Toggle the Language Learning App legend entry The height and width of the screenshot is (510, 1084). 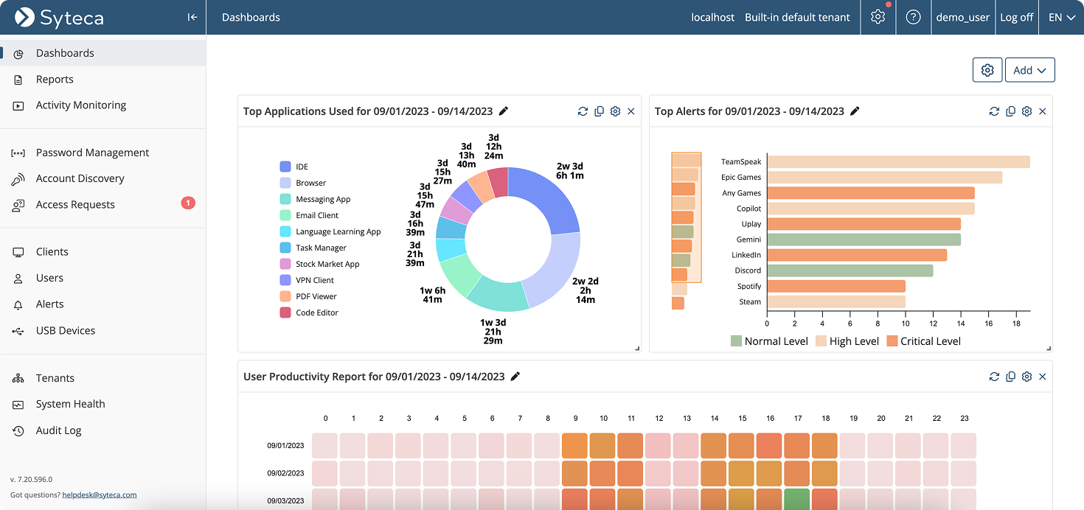coord(330,231)
